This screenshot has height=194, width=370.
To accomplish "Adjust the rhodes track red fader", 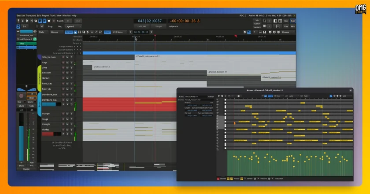I will click(x=51, y=134).
